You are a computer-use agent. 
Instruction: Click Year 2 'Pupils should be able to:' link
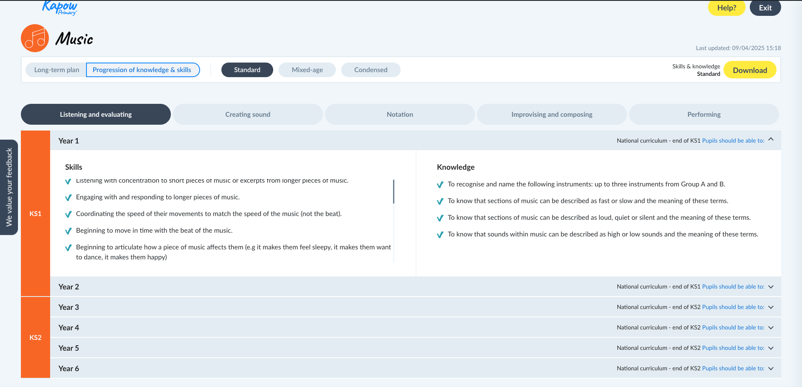[x=733, y=287]
